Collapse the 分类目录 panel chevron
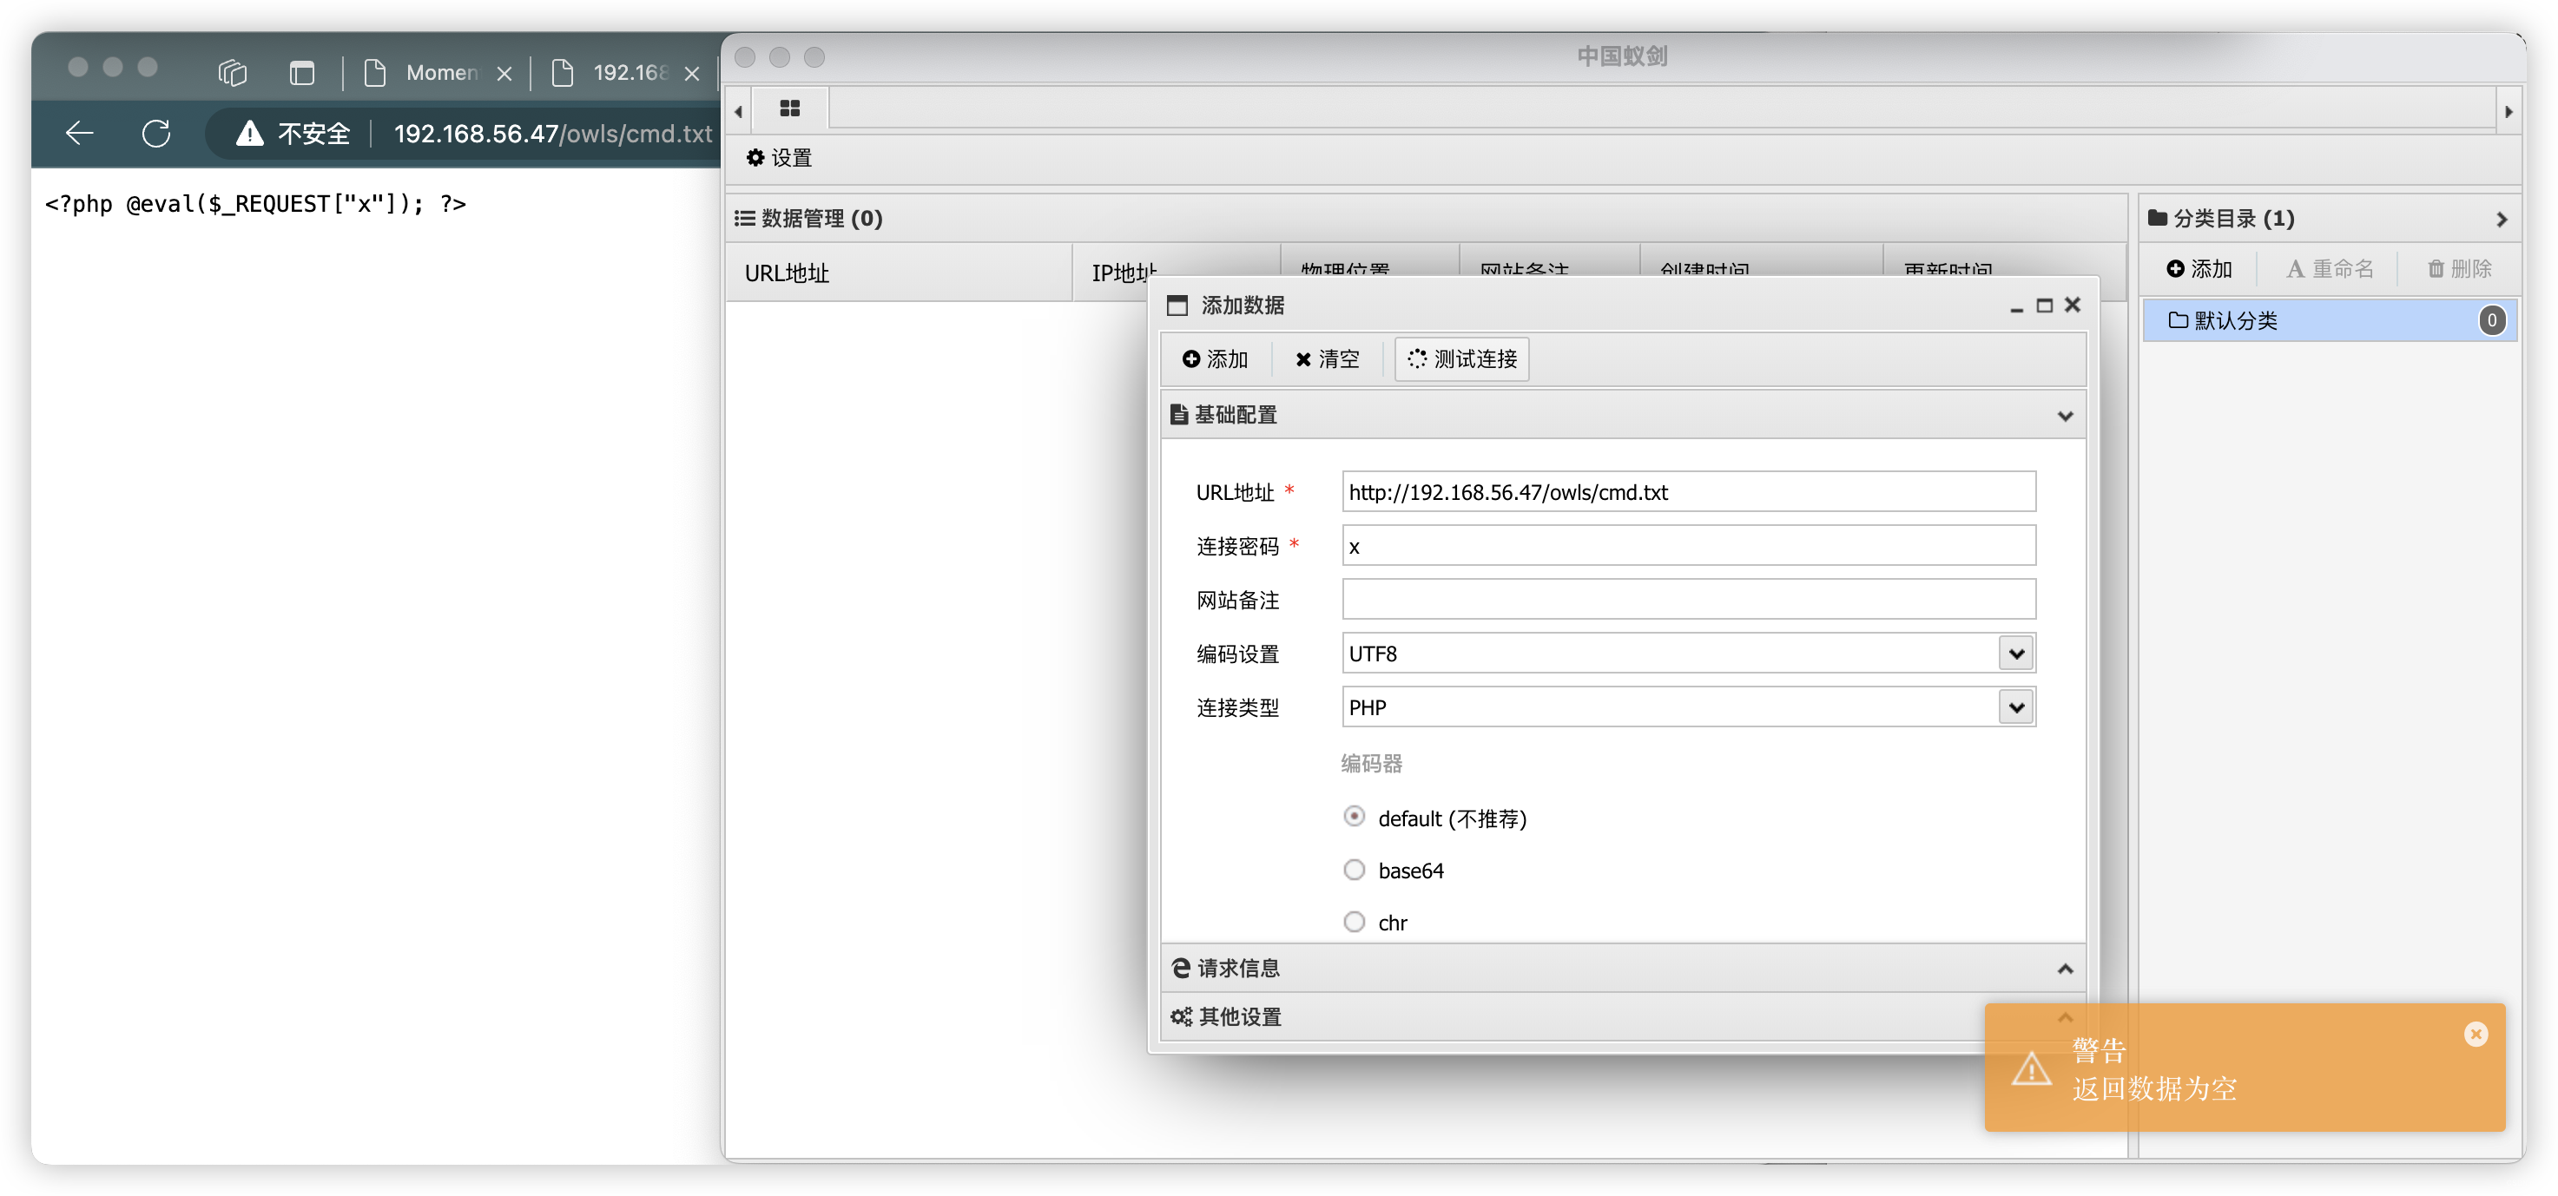This screenshot has width=2558, height=1196. pyautogui.click(x=2501, y=220)
